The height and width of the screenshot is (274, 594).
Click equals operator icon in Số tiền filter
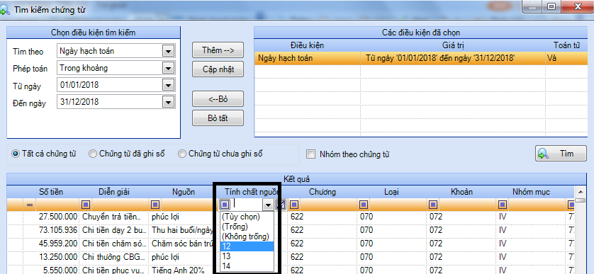coord(30,205)
